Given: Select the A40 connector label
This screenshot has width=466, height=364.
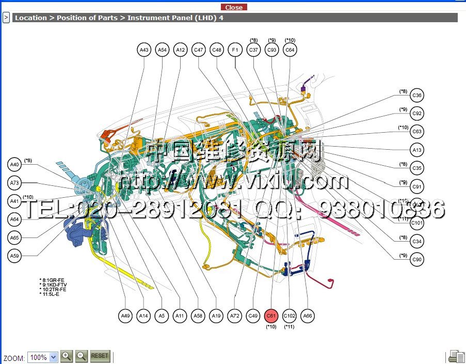Looking at the screenshot, I should pyautogui.click(x=15, y=165).
